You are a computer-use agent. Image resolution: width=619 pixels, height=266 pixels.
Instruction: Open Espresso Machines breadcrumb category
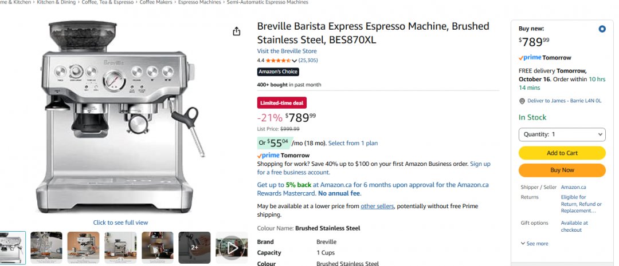pyautogui.click(x=199, y=2)
